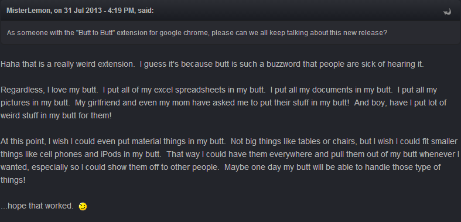Click the line starting "wanted, especially so I could show"
The width and height of the screenshot is (461, 222).
[x=220, y=168]
